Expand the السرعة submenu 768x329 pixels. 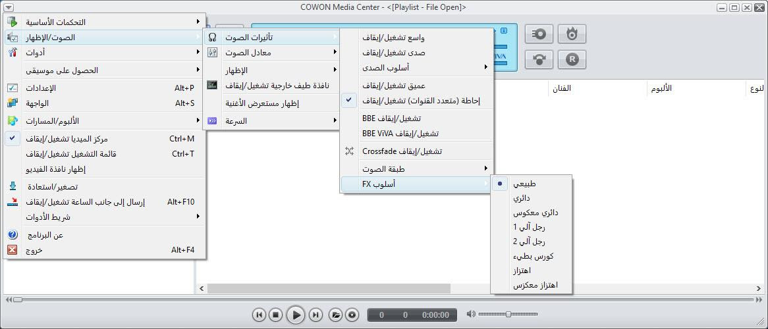(272, 120)
